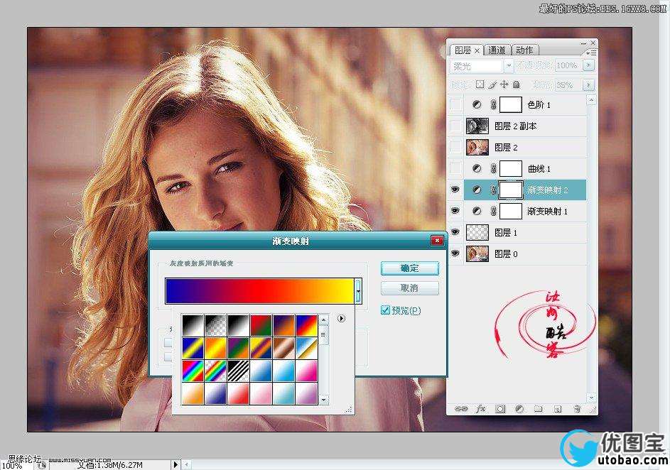
Task: Hide the 渐变映射 1 layer eye
Action: coord(455,211)
